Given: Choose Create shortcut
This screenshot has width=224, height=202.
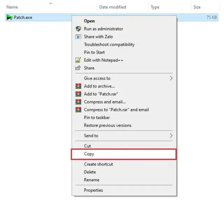Looking at the screenshot, I should (124, 164).
